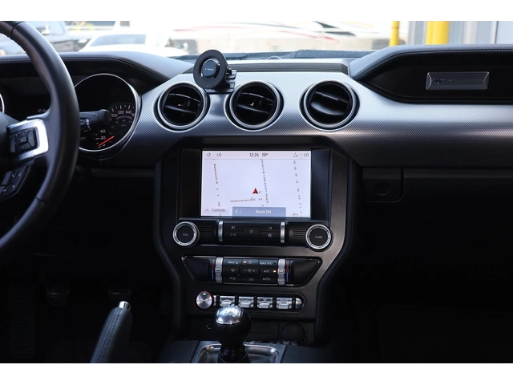Push the red-ringed engine start button
513x385 pixels.
pyautogui.click(x=204, y=300)
